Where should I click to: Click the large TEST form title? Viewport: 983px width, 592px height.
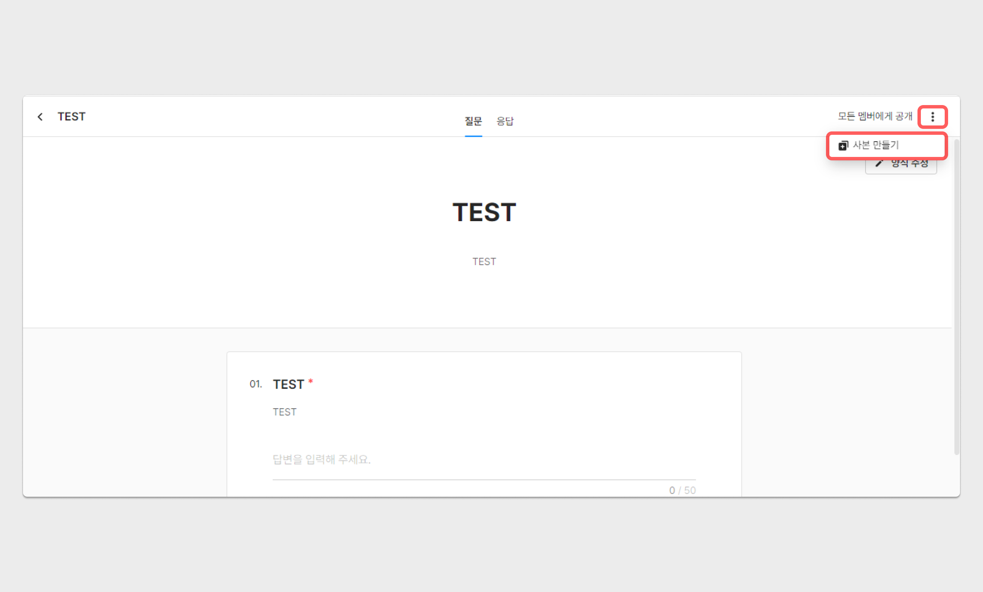[484, 212]
